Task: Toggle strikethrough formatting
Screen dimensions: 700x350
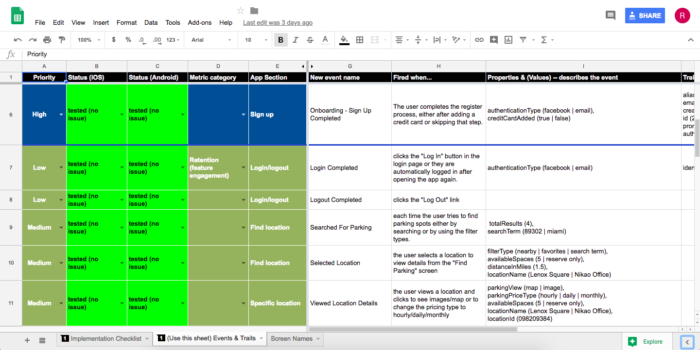Action: point(310,40)
